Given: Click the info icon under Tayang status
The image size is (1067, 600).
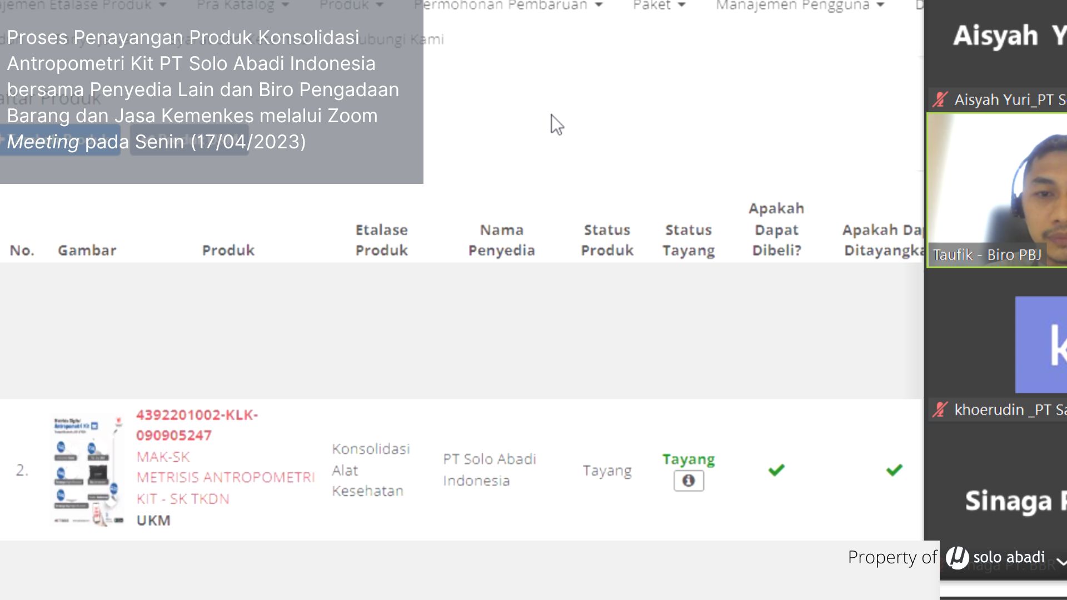Looking at the screenshot, I should [x=689, y=481].
